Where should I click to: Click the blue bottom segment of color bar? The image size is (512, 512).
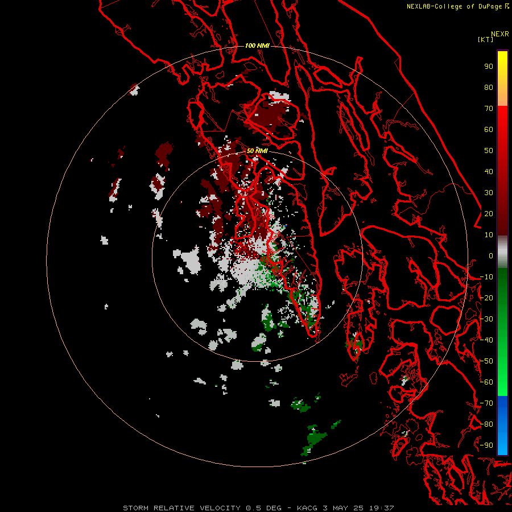[502, 425]
